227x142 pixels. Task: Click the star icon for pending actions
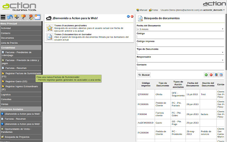point(50,28)
